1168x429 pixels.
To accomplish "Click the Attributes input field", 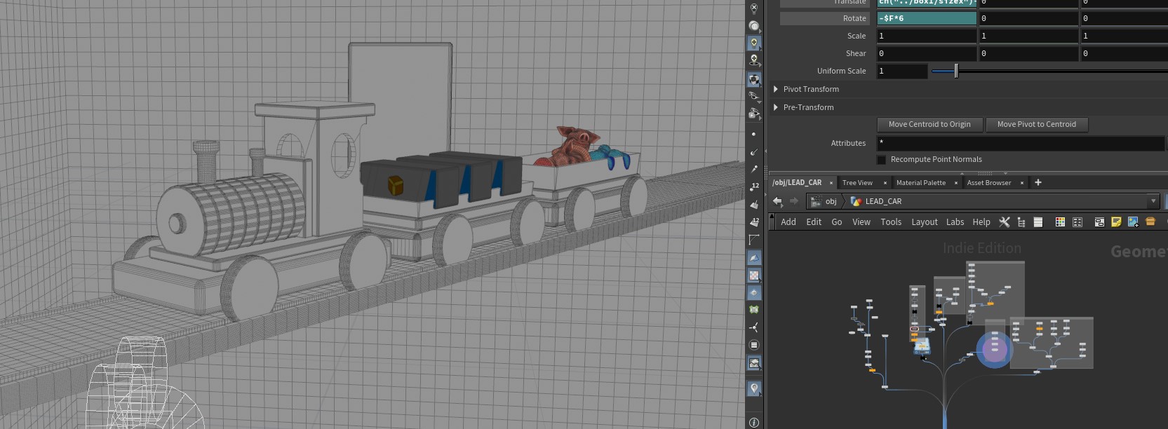I will tap(1021, 143).
